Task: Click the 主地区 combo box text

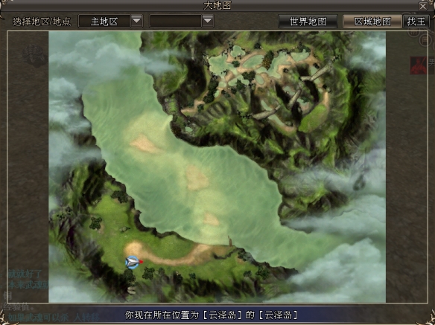Action: [104, 21]
